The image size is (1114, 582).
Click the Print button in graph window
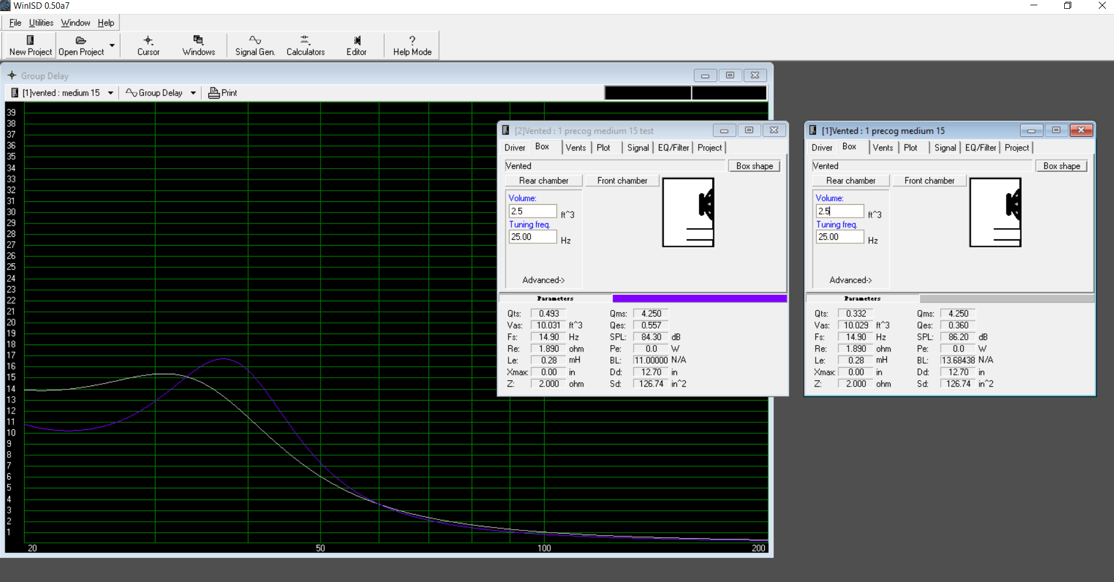pyautogui.click(x=223, y=93)
